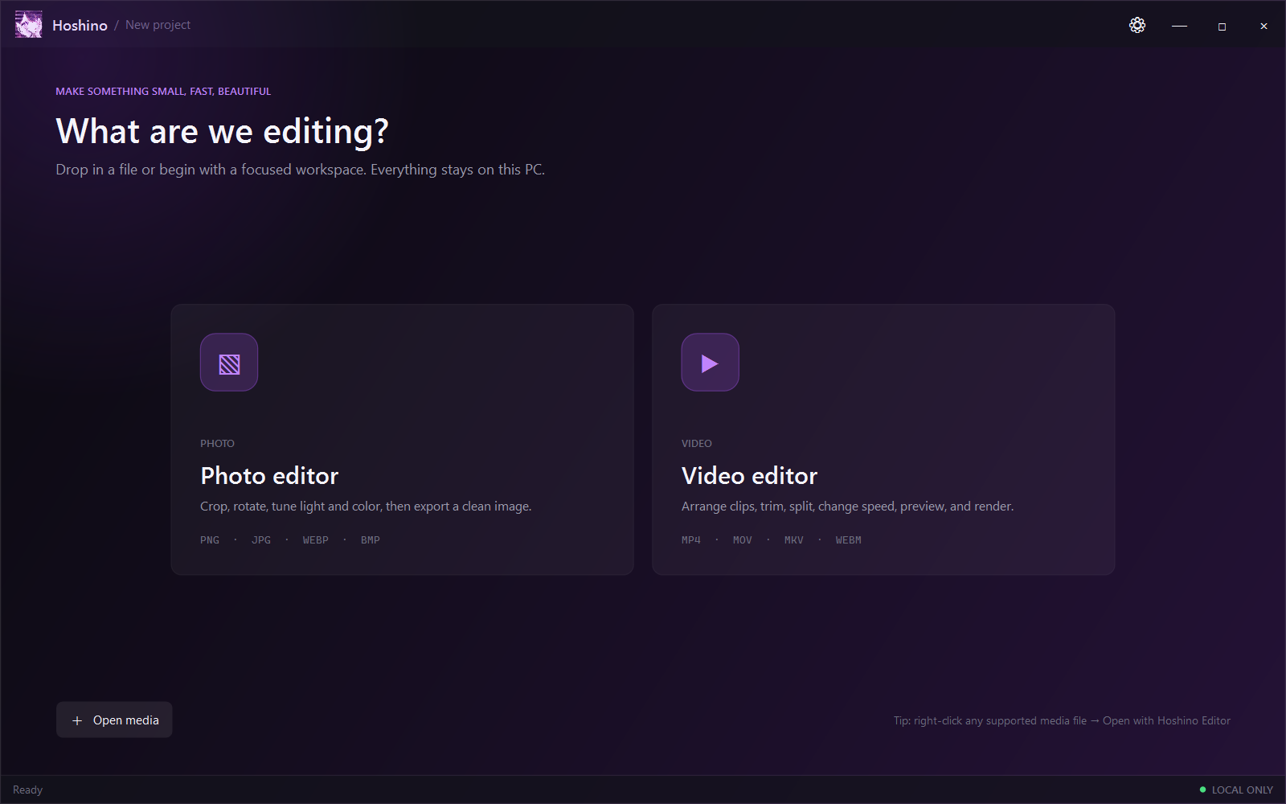Click the plus icon beside Open media
This screenshot has height=804, width=1286.
click(x=77, y=720)
